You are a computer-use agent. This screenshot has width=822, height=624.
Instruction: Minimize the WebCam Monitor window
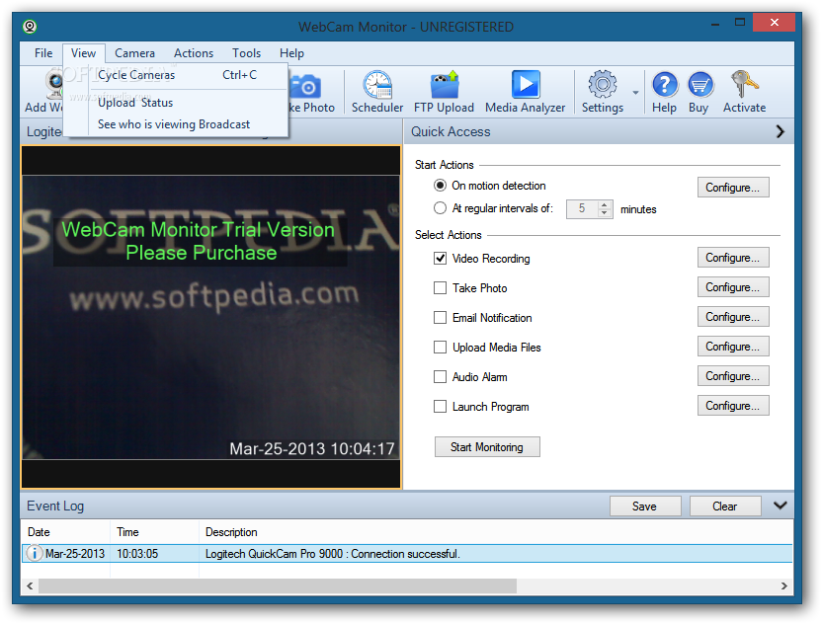(x=715, y=23)
